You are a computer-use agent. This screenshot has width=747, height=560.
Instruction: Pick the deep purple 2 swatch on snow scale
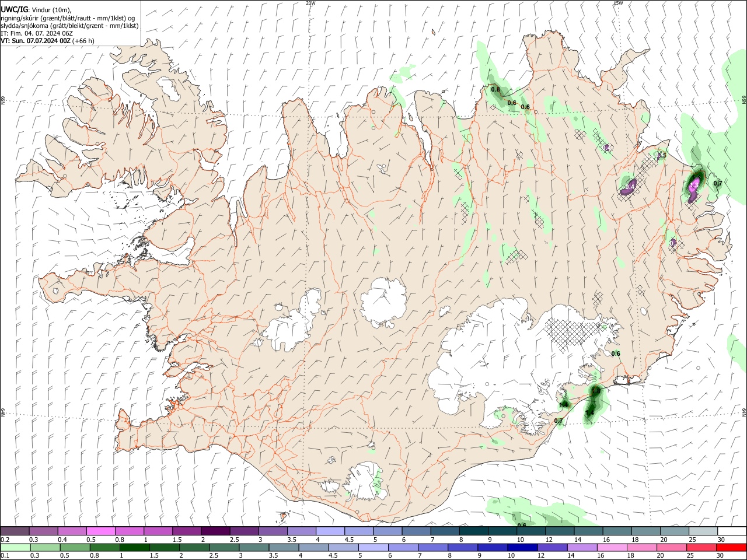215,531
